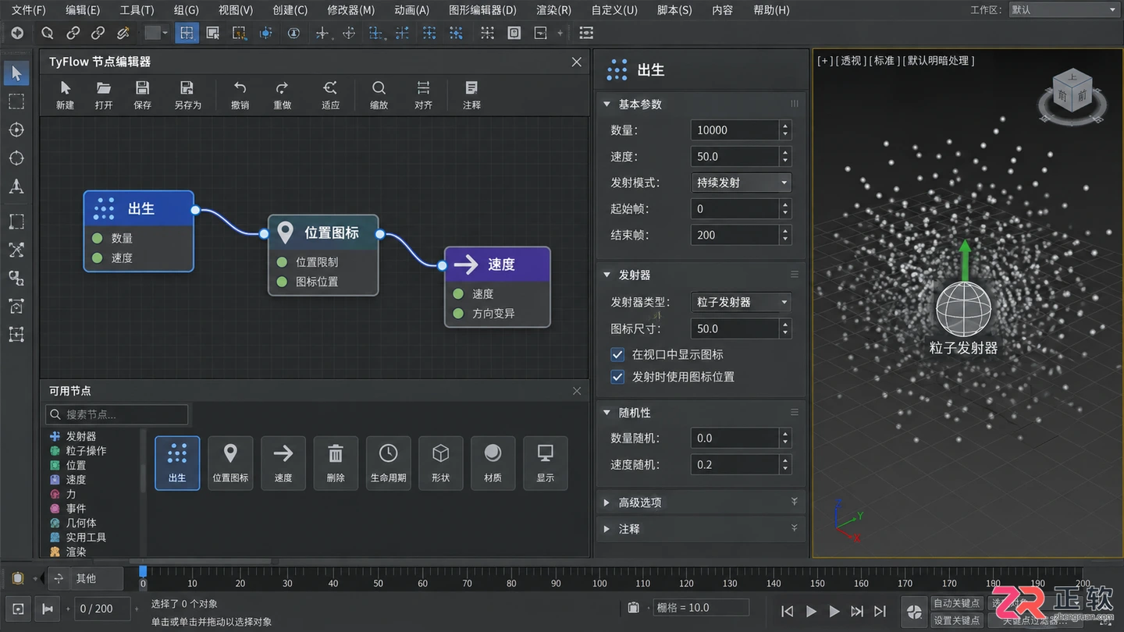
Task: Open the 发射模式 dropdown
Action: tap(742, 183)
